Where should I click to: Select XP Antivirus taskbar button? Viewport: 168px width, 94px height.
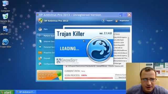pyautogui.click(x=26, y=92)
